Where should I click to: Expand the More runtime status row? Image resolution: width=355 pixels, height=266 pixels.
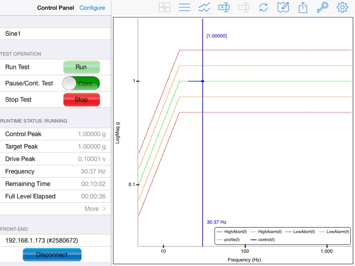tap(95, 209)
